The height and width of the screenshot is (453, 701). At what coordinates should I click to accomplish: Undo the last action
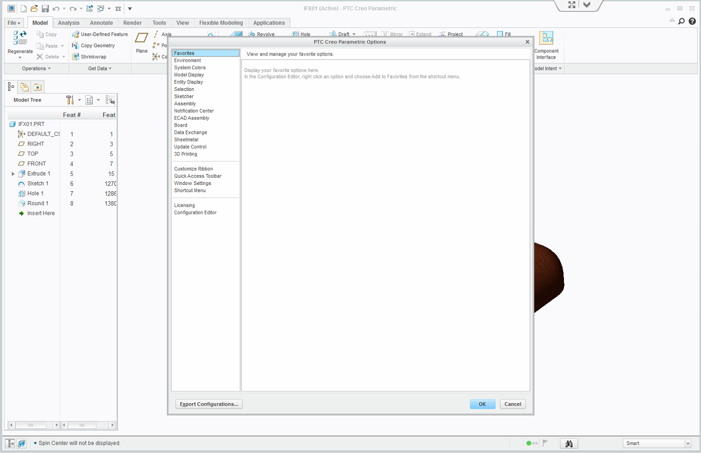56,9
